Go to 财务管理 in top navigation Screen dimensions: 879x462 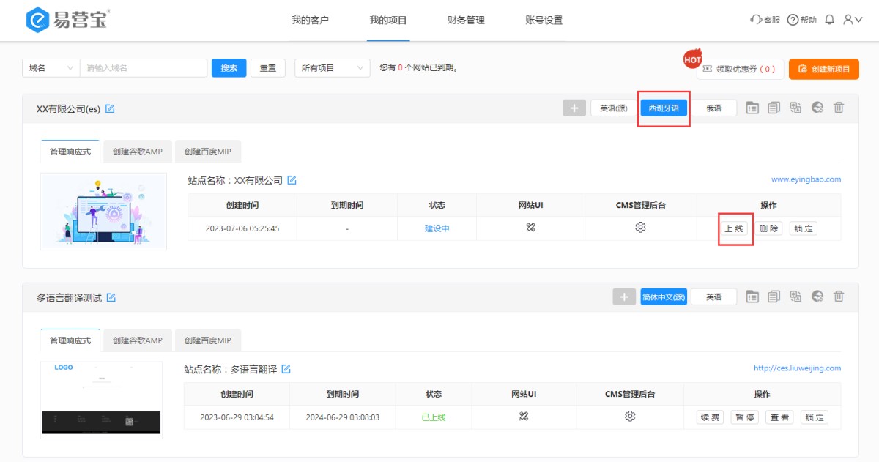coord(466,21)
